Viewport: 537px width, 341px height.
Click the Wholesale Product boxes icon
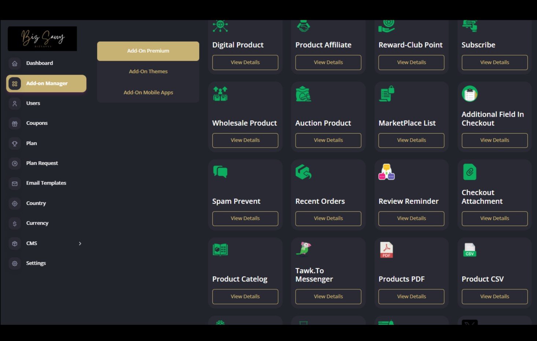click(x=220, y=94)
